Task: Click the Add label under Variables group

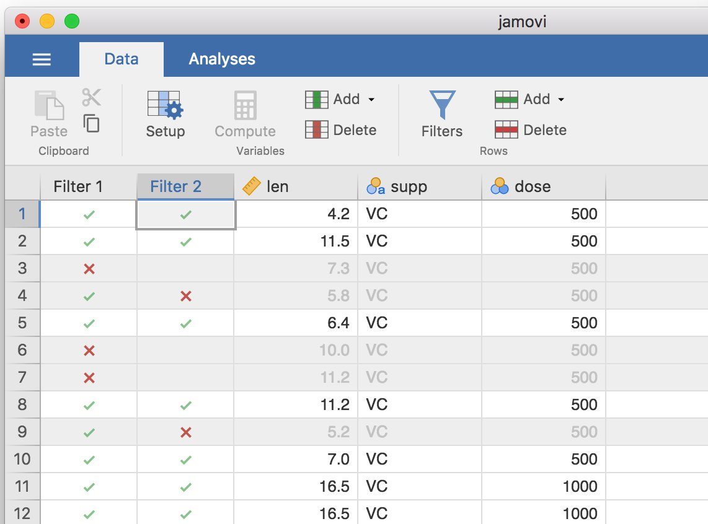Action: [347, 99]
